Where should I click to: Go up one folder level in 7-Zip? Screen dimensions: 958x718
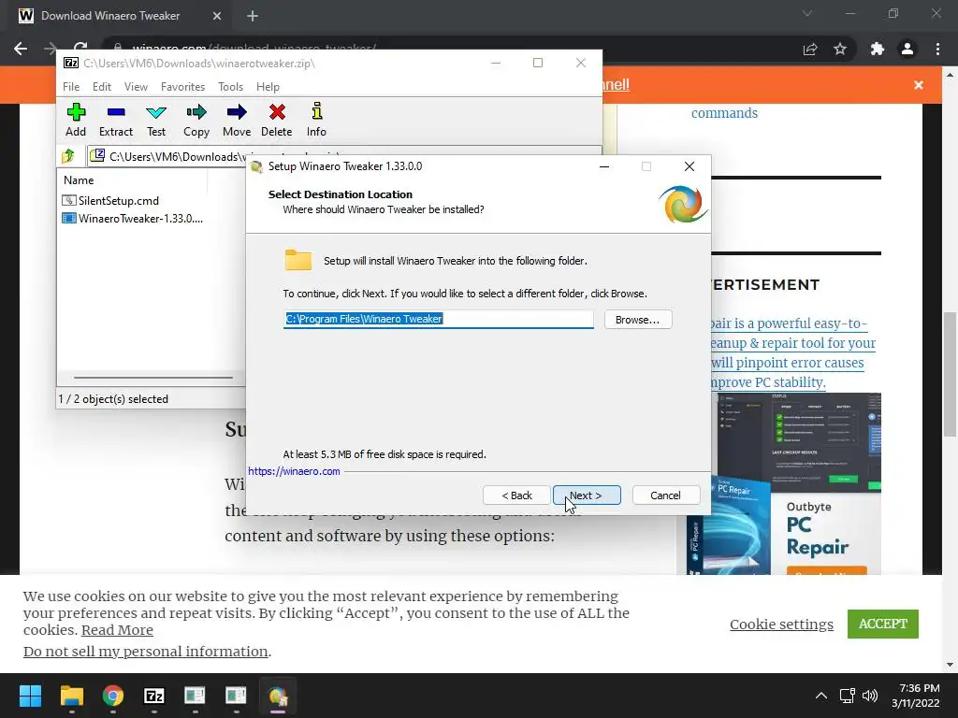pos(67,156)
